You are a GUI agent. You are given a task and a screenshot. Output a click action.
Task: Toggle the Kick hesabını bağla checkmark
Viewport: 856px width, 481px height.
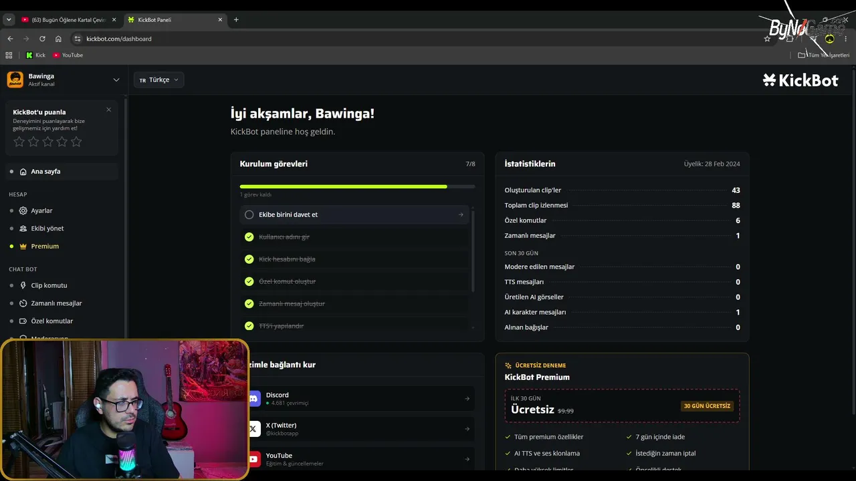click(x=249, y=259)
